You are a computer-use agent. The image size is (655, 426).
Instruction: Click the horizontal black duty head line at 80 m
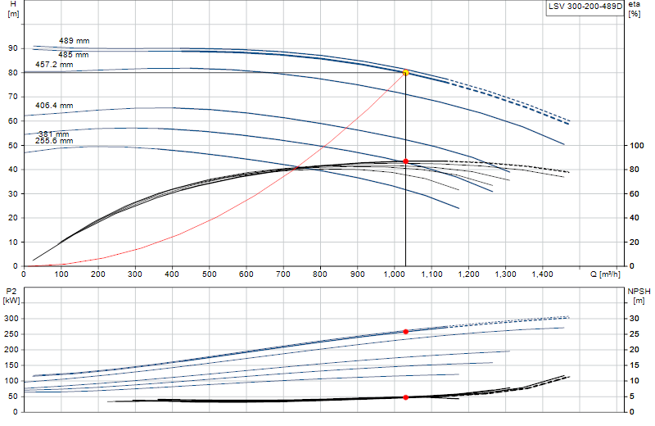(215, 73)
